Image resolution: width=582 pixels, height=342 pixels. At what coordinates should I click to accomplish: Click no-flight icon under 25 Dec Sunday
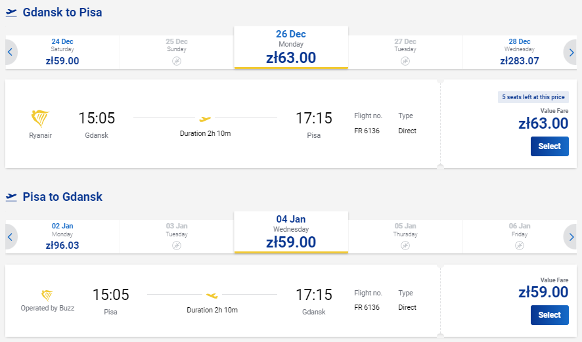coord(177,61)
